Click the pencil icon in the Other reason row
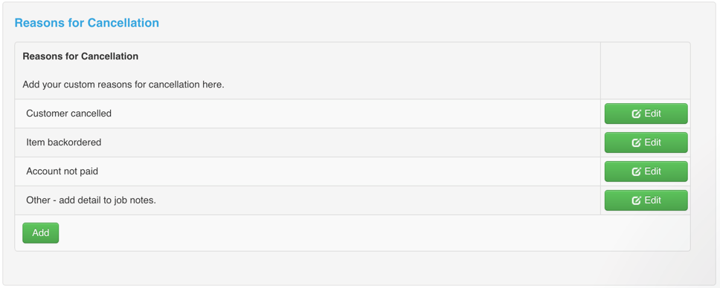Image resolution: width=720 pixels, height=288 pixels. point(636,200)
